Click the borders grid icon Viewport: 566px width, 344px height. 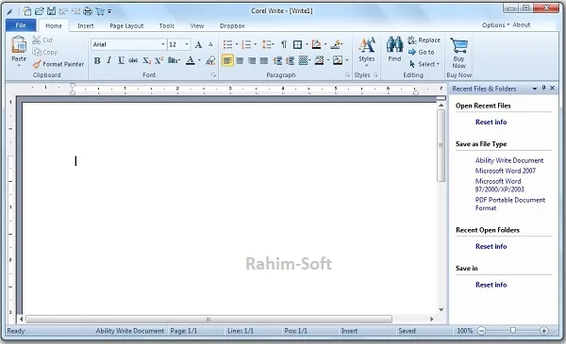[297, 44]
